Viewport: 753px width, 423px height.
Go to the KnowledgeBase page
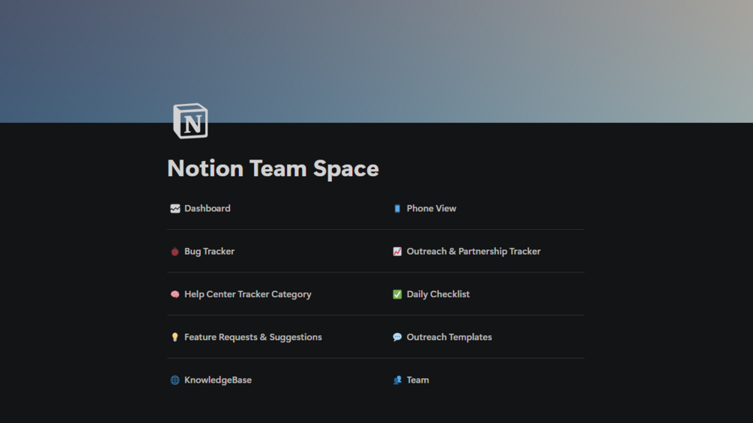[218, 380]
